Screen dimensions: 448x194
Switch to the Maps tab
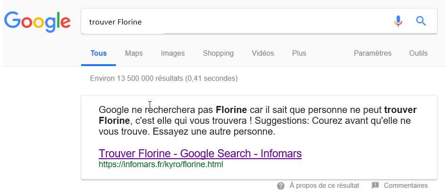pos(134,53)
